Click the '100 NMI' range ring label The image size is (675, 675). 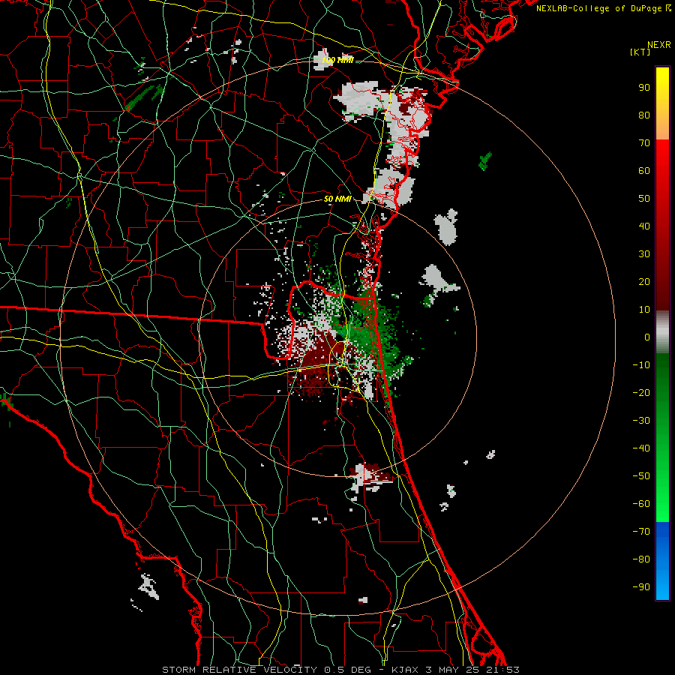coord(337,60)
